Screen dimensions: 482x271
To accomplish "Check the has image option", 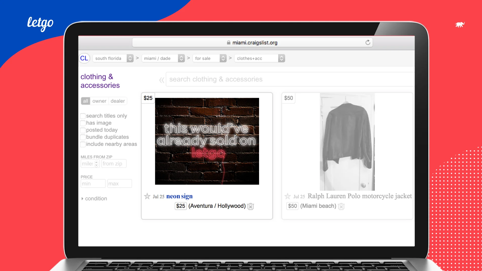I will click(x=83, y=123).
